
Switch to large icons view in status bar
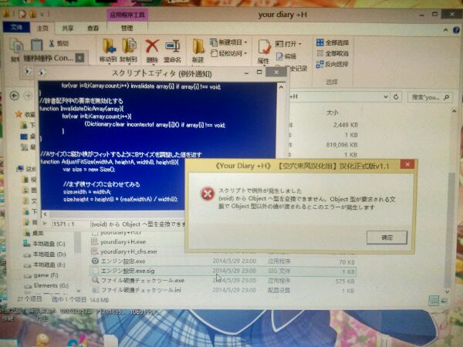pos(444,301)
